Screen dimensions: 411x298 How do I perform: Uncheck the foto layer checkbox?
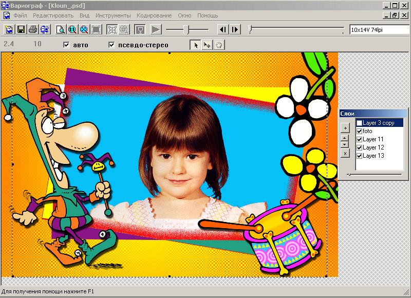point(359,131)
